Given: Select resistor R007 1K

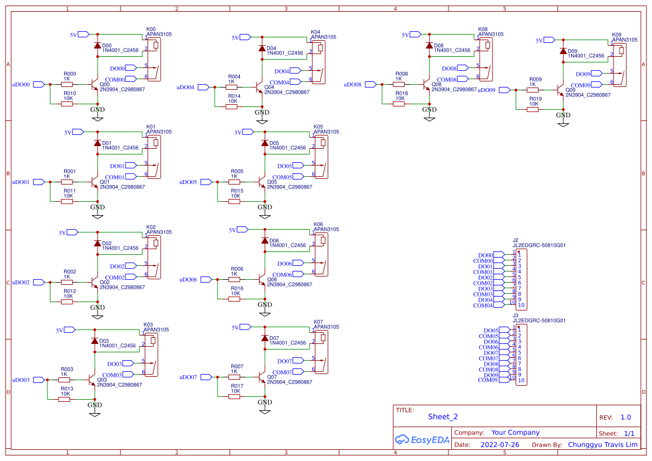Looking at the screenshot, I should pyautogui.click(x=234, y=377).
